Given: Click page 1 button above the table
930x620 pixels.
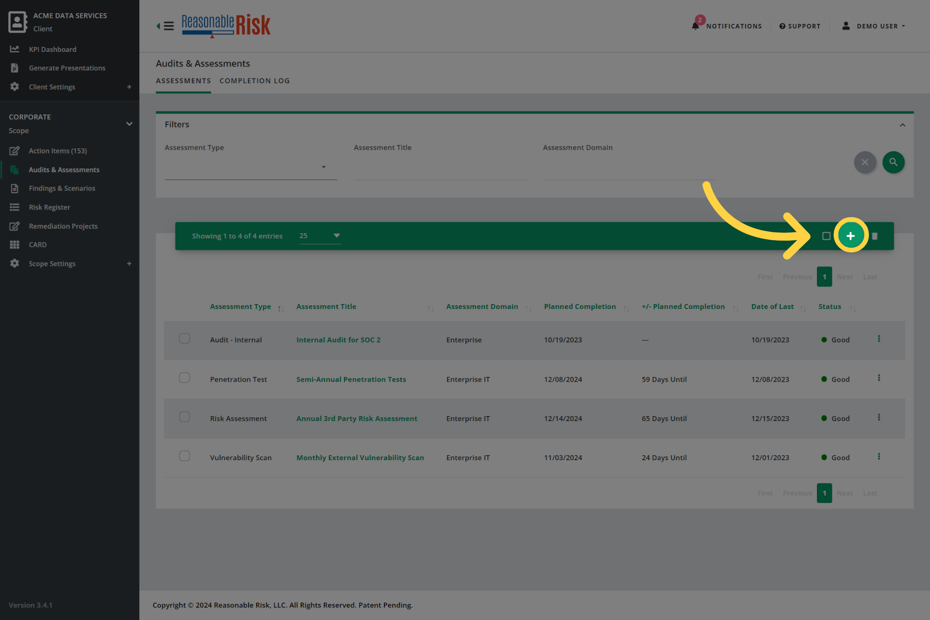Looking at the screenshot, I should click(x=824, y=277).
